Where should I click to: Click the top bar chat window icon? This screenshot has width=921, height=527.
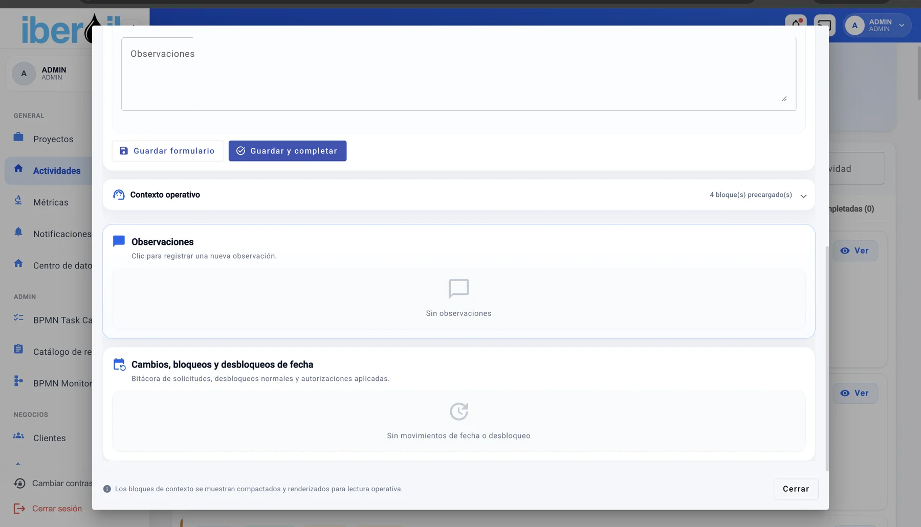click(x=824, y=25)
